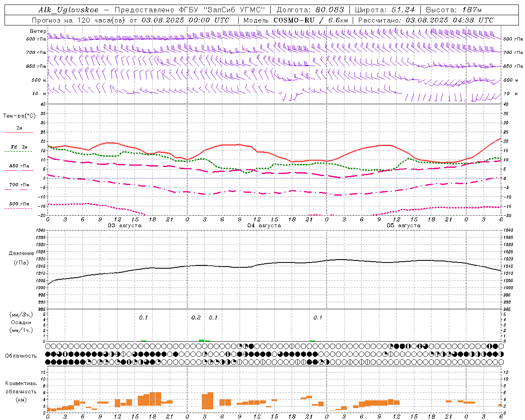The width and height of the screenshot is (525, 420).
Task: Click the green dashed Td 2м legend line
Action: [x=18, y=151]
